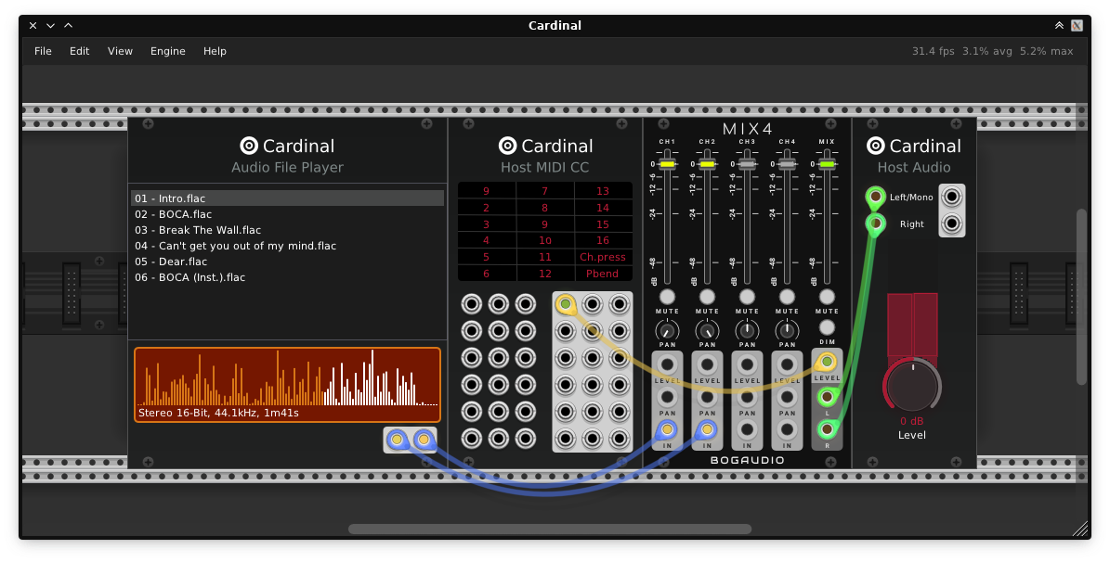The height and width of the screenshot is (562, 1110).
Task: Select the file 01 - Intro.flac
Action: pos(287,198)
